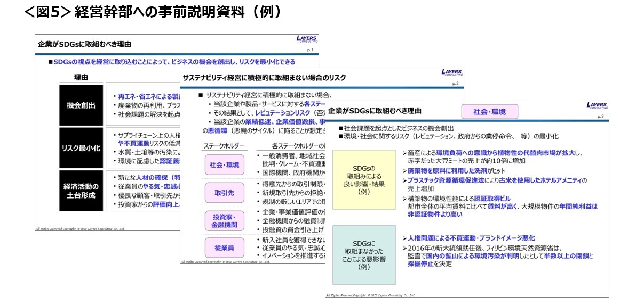Click the Layers Consulting logo on slide p.1

(x=307, y=40)
